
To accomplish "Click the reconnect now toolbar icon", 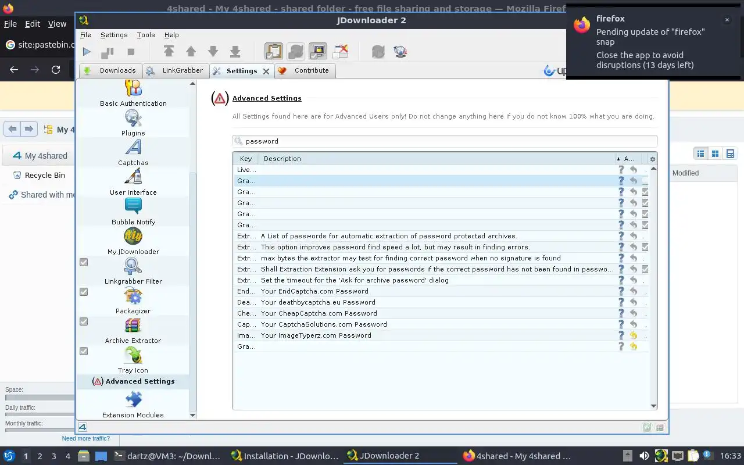I will click(378, 52).
